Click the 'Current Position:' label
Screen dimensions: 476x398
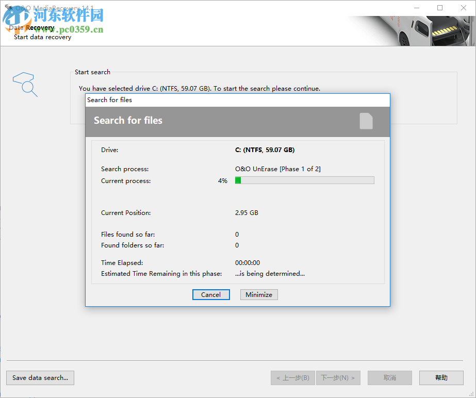(126, 212)
